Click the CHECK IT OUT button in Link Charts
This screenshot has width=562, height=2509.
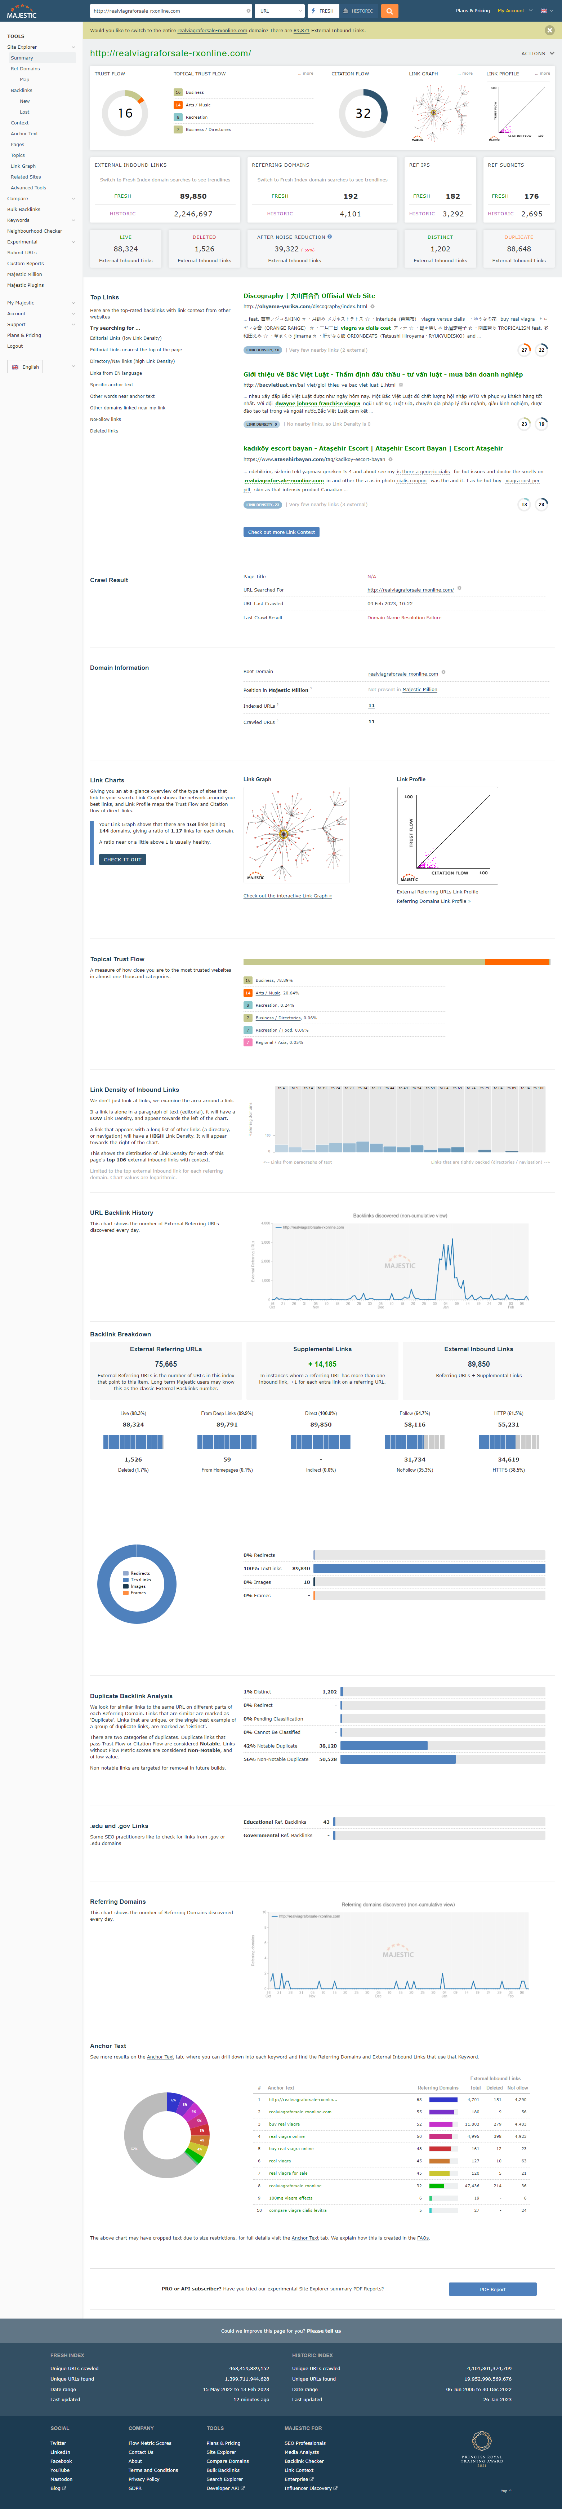pos(122,859)
